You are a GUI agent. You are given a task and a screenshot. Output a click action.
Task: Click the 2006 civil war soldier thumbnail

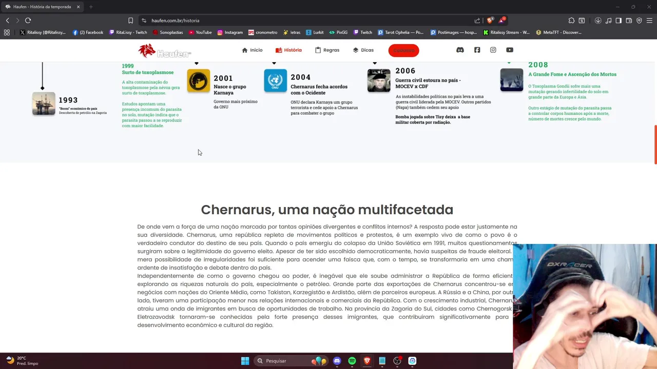coord(379,80)
